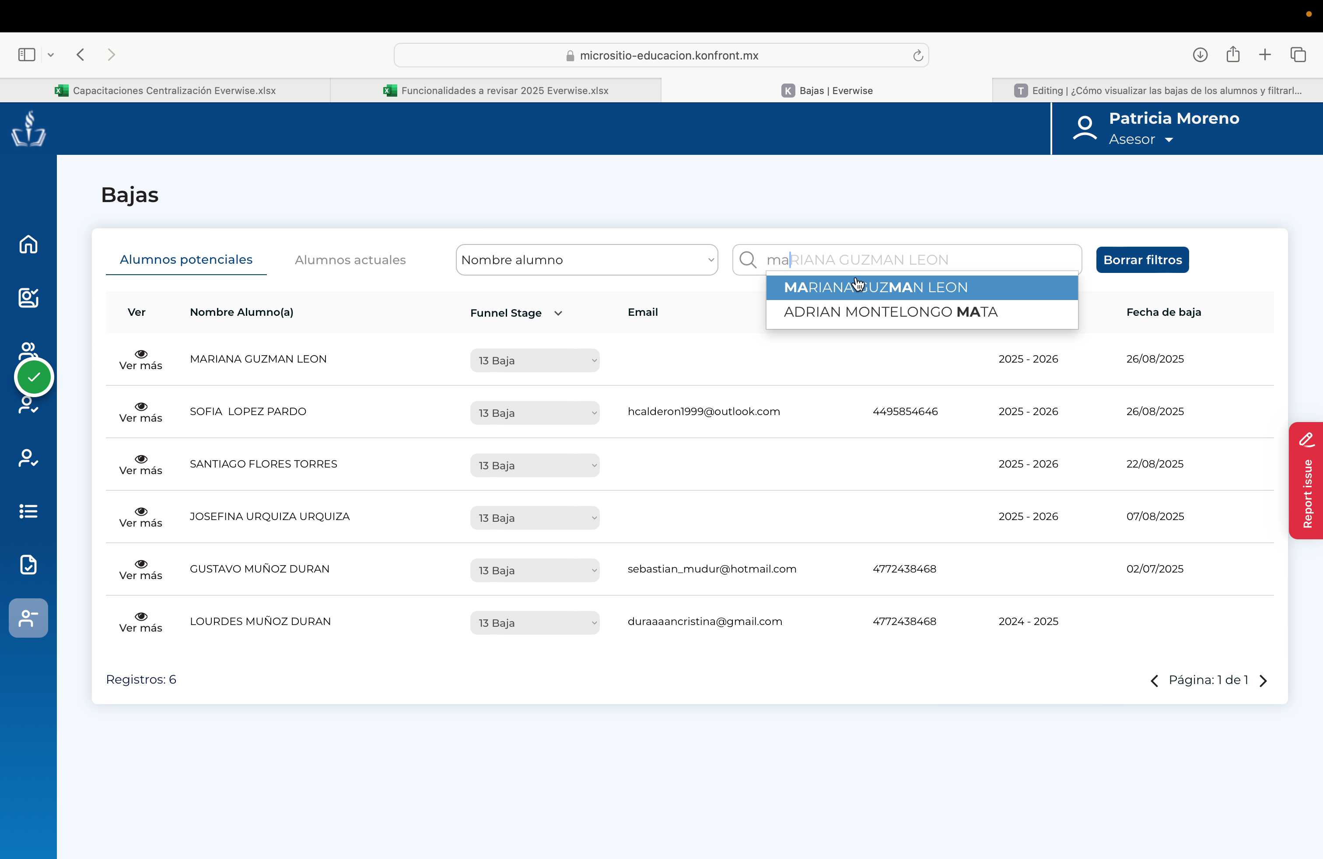This screenshot has width=1323, height=859.
Task: Go to next page arrow in pagination
Action: 1263,681
